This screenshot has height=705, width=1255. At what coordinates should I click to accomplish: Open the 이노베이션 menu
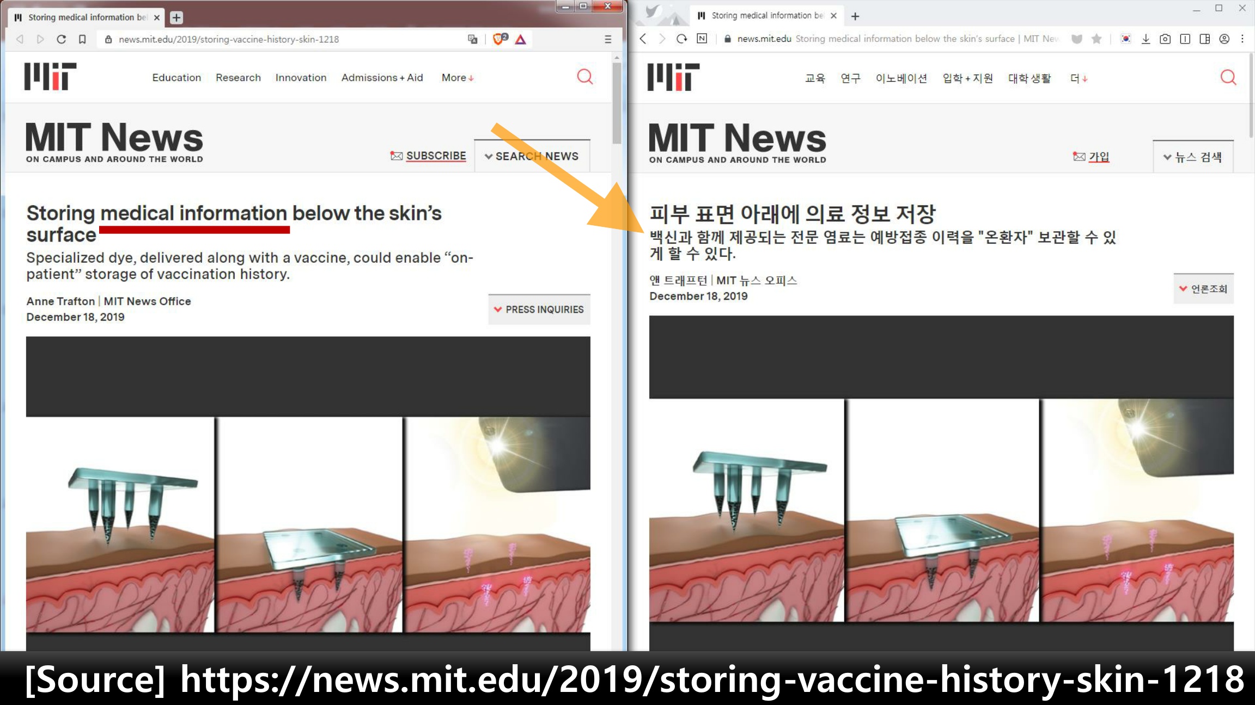[x=901, y=78]
